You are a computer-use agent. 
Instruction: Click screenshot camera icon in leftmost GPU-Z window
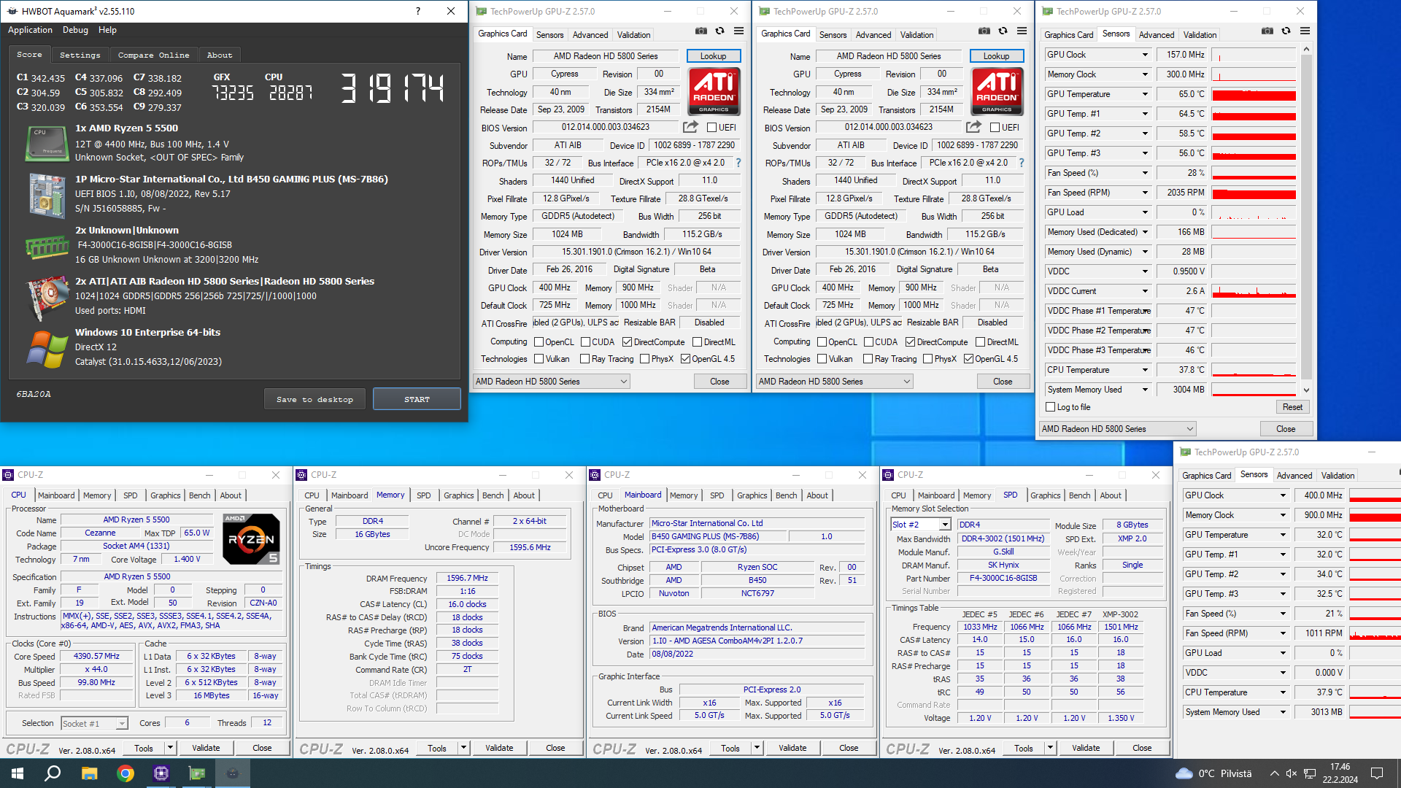(x=700, y=31)
